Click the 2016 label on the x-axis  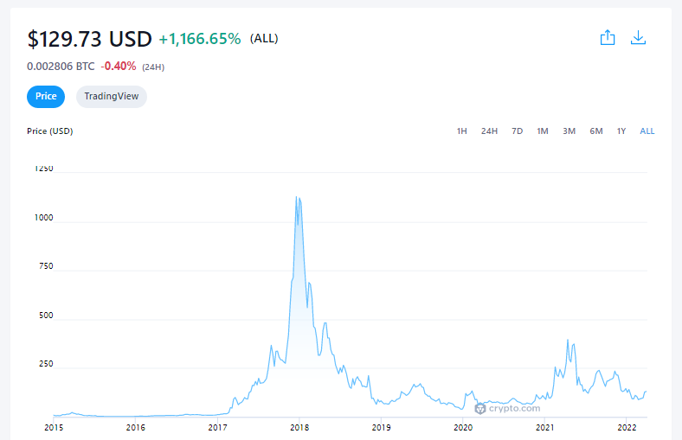point(135,428)
